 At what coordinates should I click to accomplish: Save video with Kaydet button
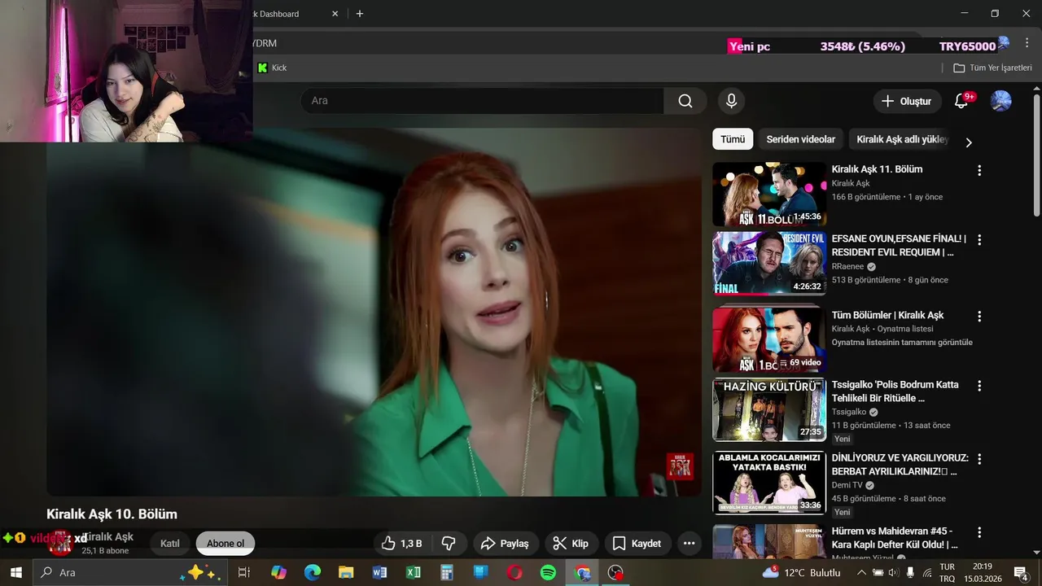pyautogui.click(x=637, y=543)
